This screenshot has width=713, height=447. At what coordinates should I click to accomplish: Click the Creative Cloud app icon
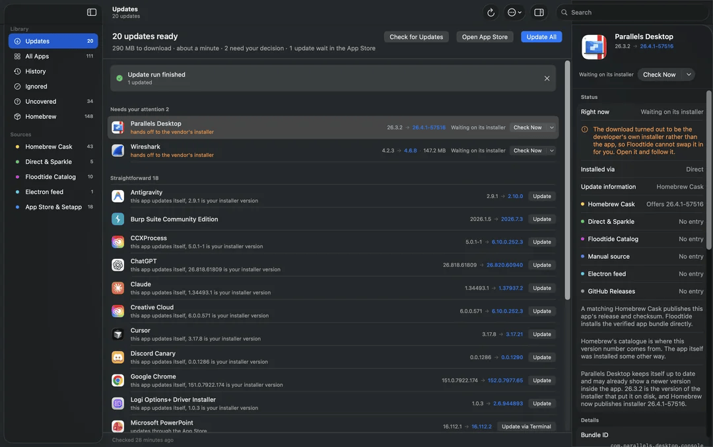pos(118,311)
